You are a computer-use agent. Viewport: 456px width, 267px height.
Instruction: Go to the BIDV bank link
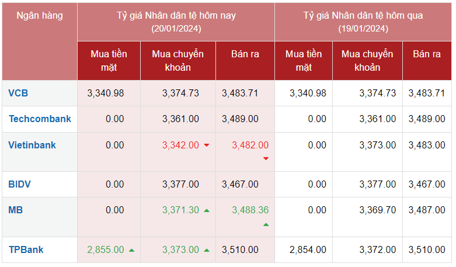20,184
